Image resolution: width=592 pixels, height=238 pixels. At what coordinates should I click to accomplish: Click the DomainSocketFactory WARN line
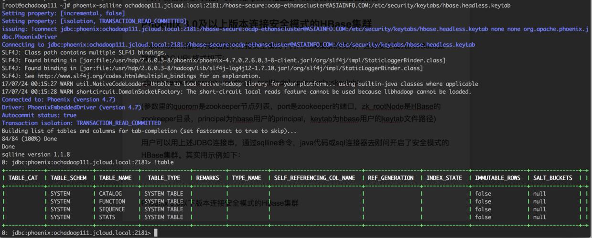click(x=237, y=91)
